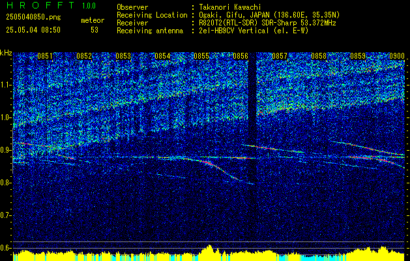
Task: Click the 0859 time marker
Action: click(x=358, y=56)
